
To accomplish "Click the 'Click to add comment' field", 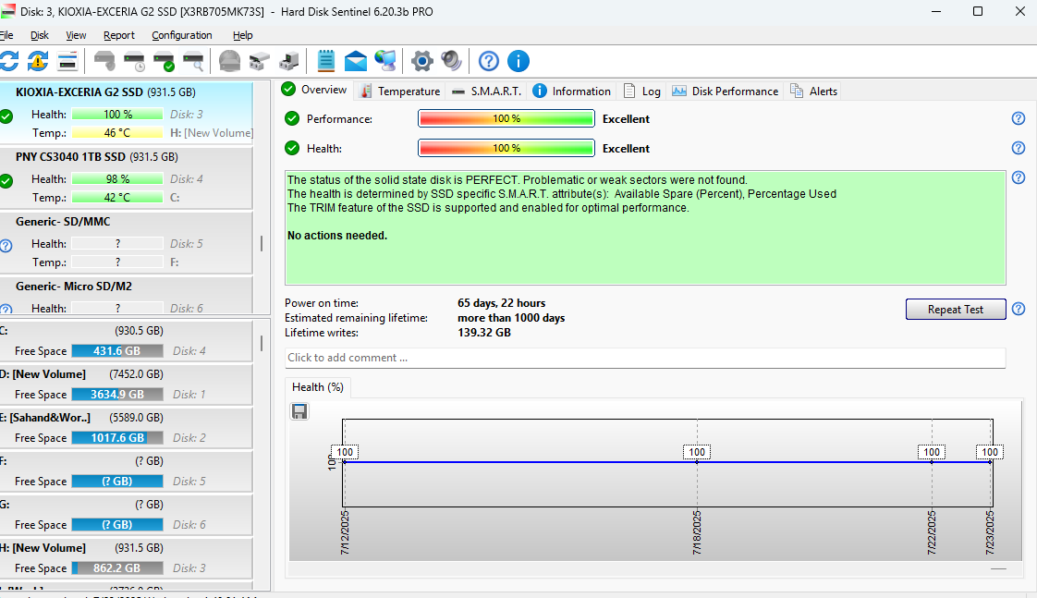I will click(x=645, y=358).
